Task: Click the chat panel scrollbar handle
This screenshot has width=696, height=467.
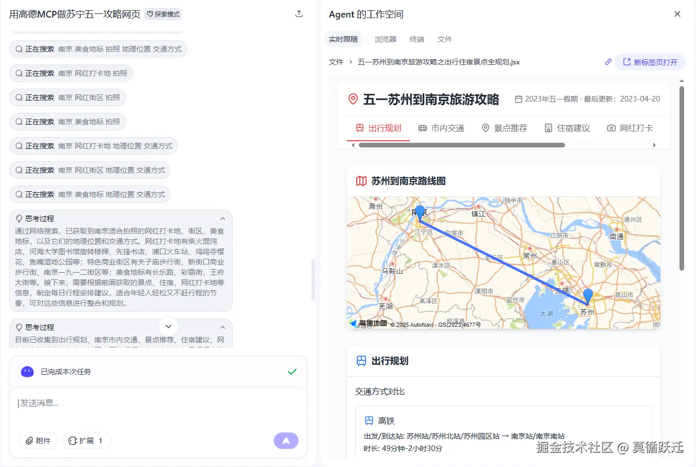Action: (x=313, y=280)
